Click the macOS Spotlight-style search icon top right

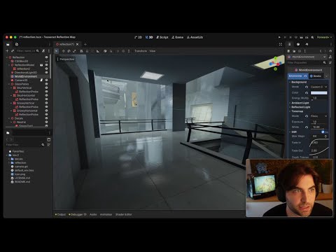[x=312, y=37]
